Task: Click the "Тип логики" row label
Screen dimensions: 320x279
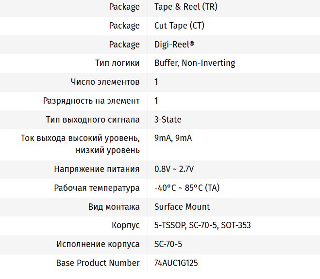Action: [x=118, y=63]
